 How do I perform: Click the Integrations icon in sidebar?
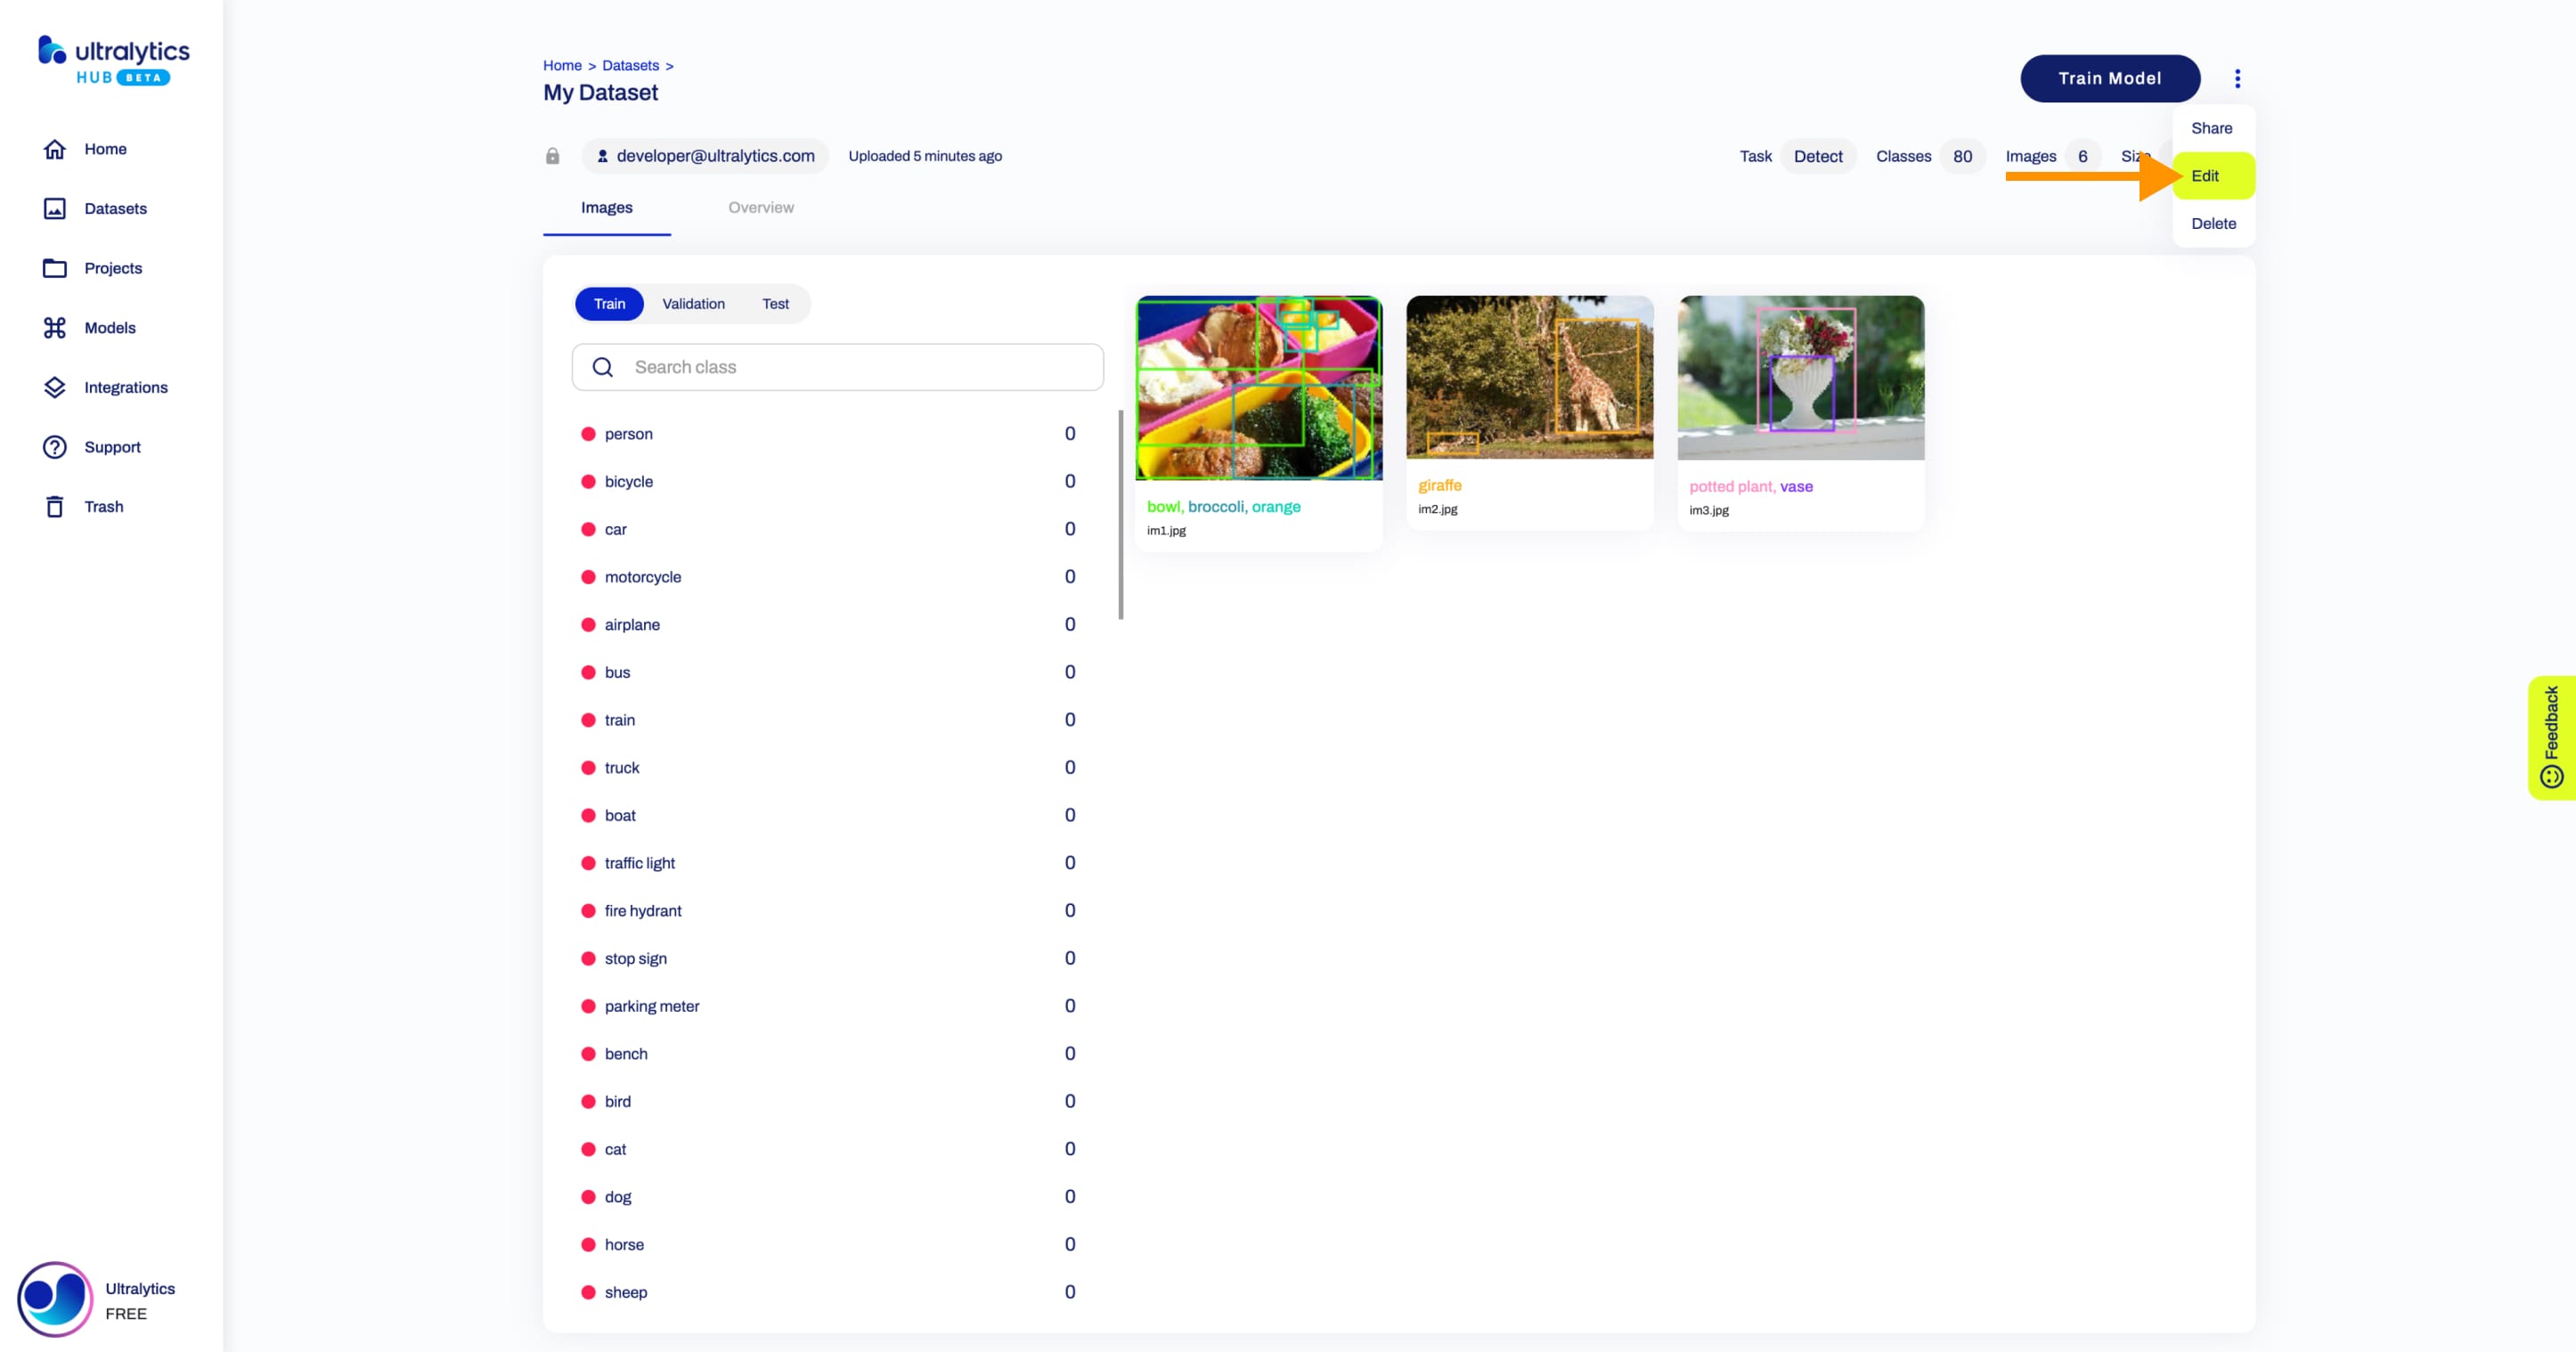[54, 387]
